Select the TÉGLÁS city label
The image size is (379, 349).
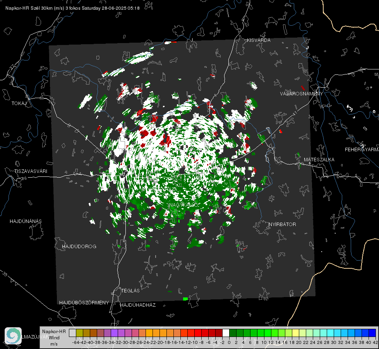point(130,291)
